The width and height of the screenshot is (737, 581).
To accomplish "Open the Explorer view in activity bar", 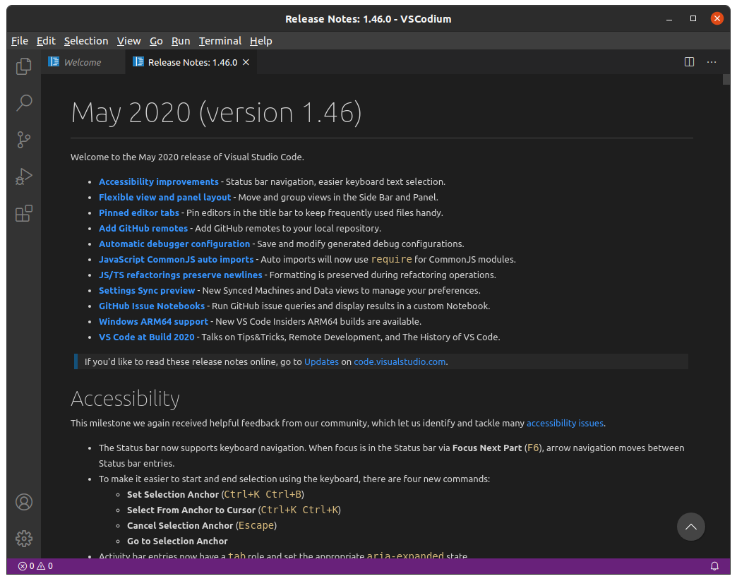I will pyautogui.click(x=24, y=66).
